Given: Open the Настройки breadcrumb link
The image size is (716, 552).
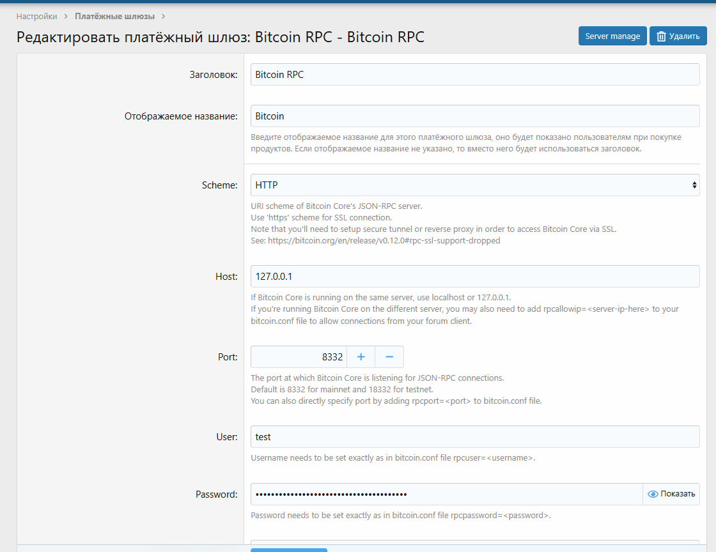Looking at the screenshot, I should (x=36, y=17).
